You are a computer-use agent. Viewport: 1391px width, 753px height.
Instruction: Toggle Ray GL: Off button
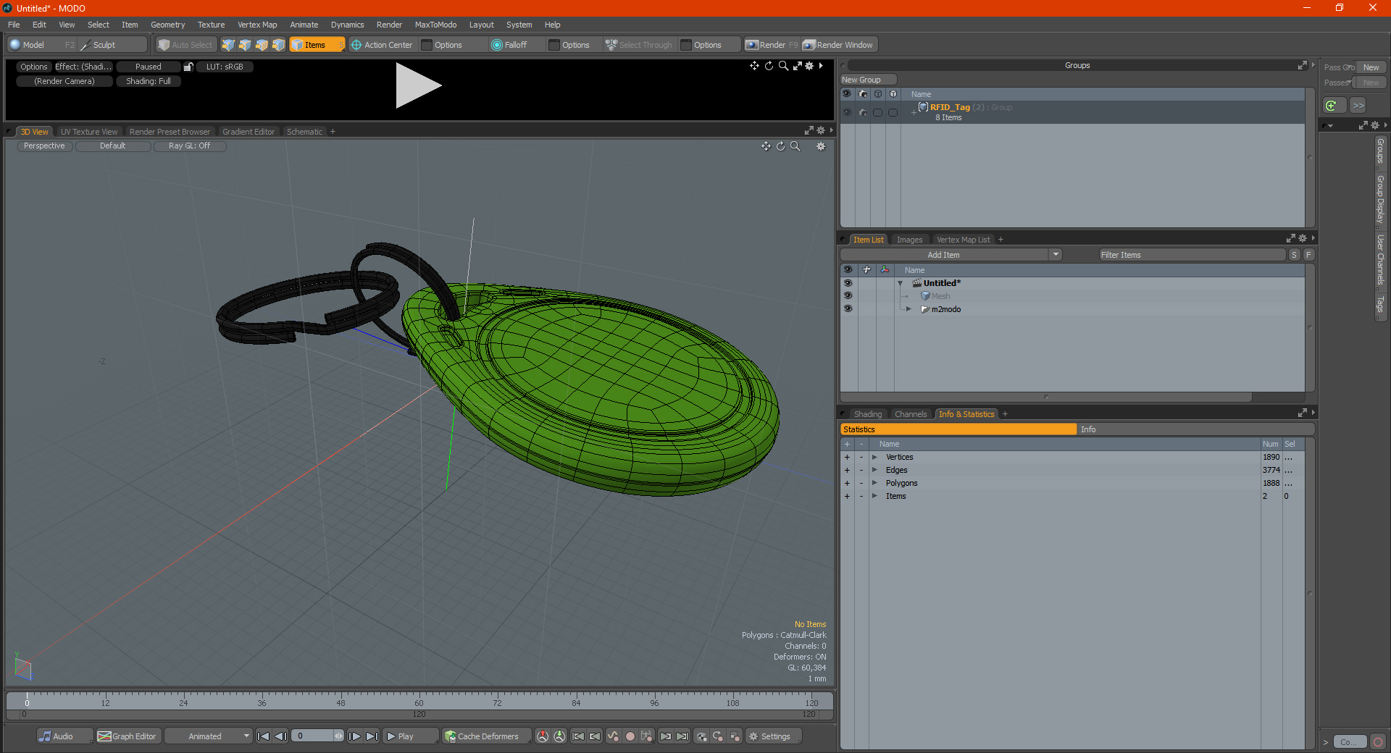click(189, 146)
